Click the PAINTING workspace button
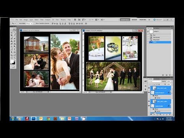The height and width of the screenshot is (138, 184). [x=143, y=20]
